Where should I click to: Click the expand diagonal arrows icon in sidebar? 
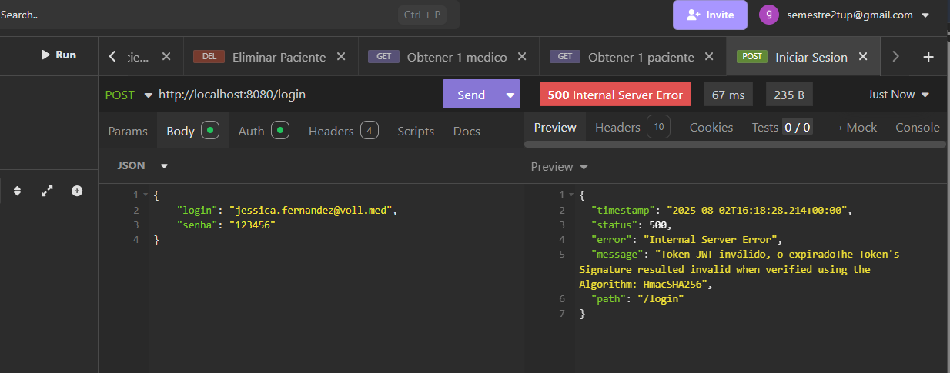tap(46, 190)
